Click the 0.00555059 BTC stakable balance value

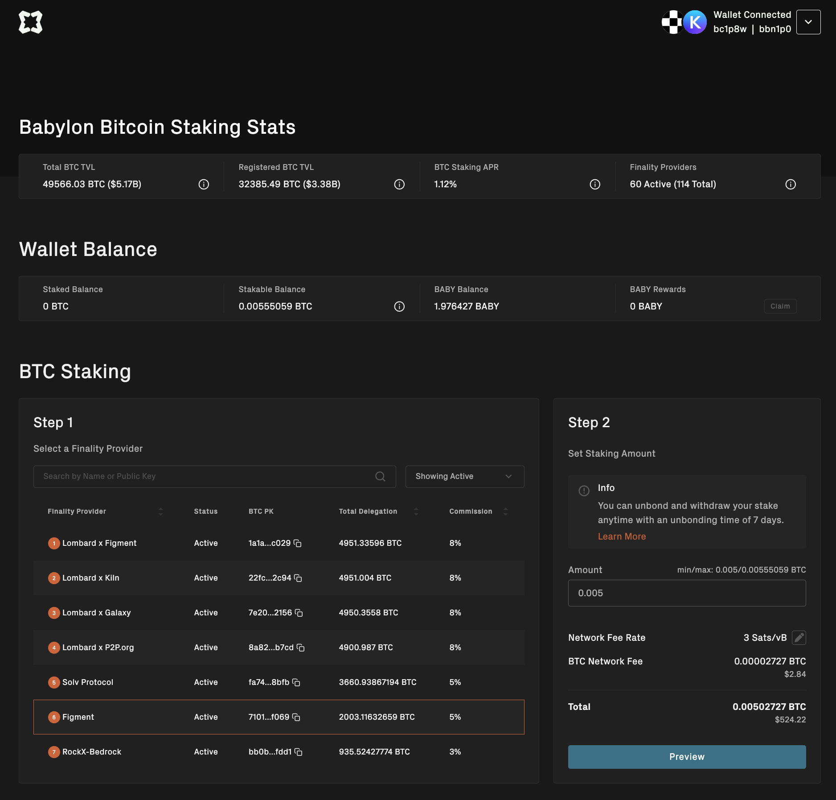tap(275, 306)
